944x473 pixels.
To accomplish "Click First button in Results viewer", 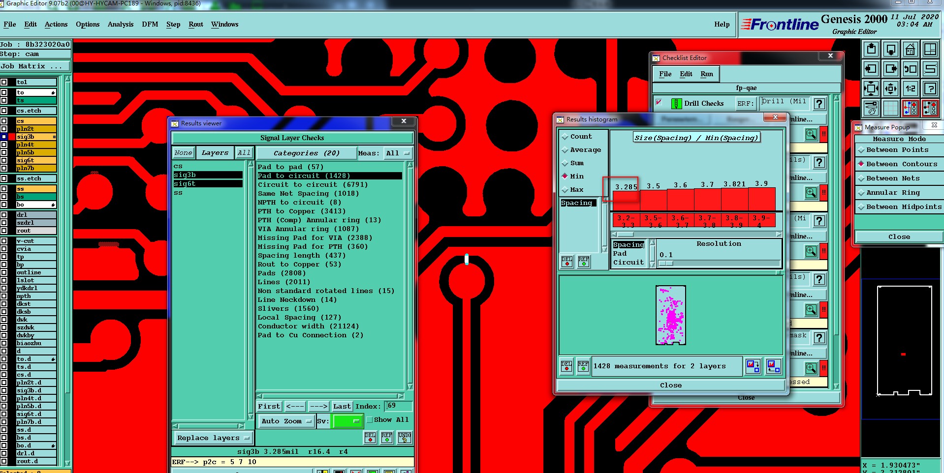I will (269, 407).
